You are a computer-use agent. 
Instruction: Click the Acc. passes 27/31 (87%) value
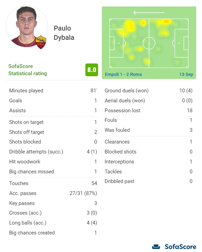click(x=83, y=193)
